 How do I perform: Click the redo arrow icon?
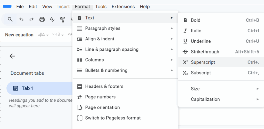click(x=31, y=20)
